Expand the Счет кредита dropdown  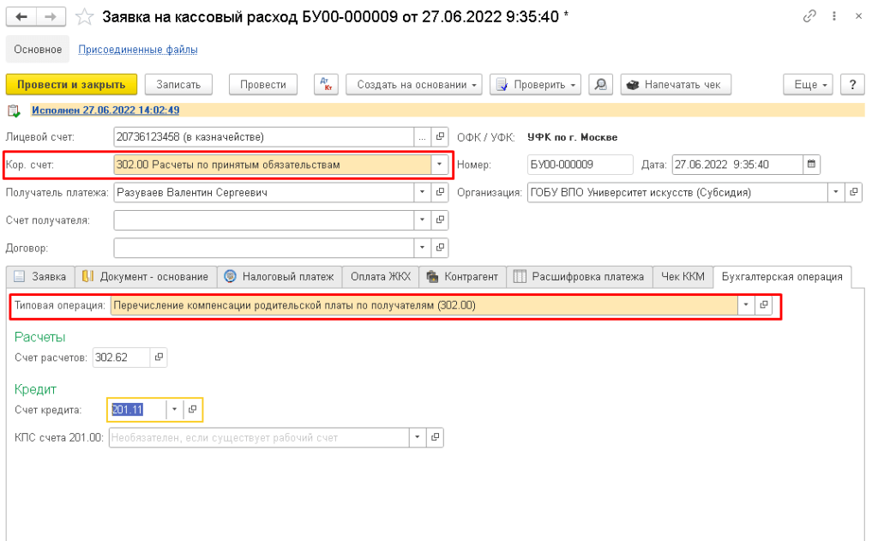point(174,409)
